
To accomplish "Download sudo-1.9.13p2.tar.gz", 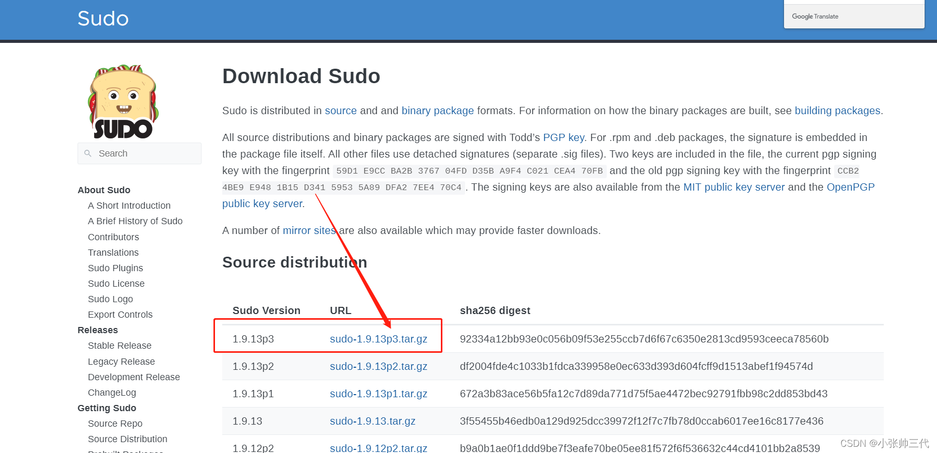I will pyautogui.click(x=378, y=366).
